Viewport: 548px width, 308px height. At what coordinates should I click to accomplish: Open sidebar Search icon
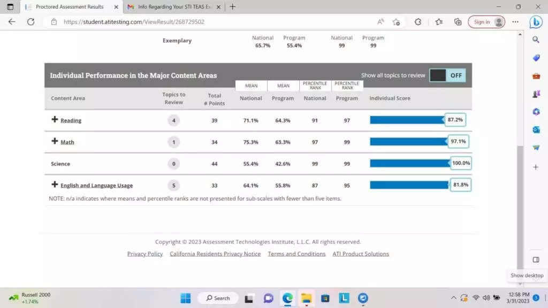tap(536, 40)
